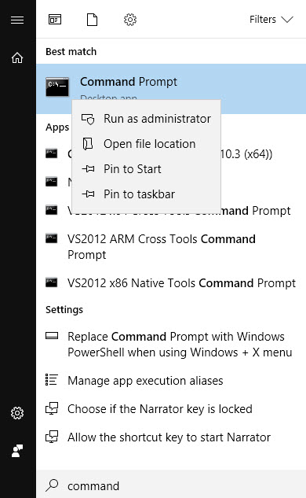Filter results by Settings gear at top
Viewport: 306px width, 498px height.
(130, 20)
